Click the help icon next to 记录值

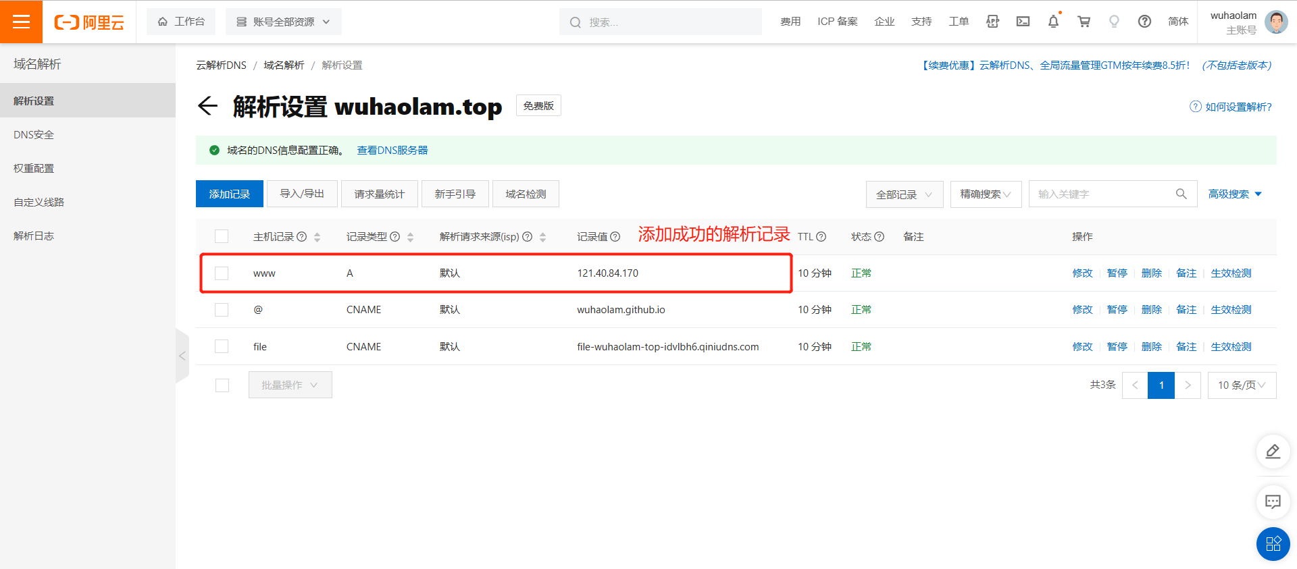point(615,236)
